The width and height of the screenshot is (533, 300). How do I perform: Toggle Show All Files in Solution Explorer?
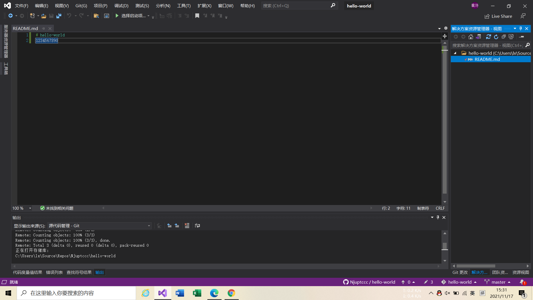[x=511, y=37]
